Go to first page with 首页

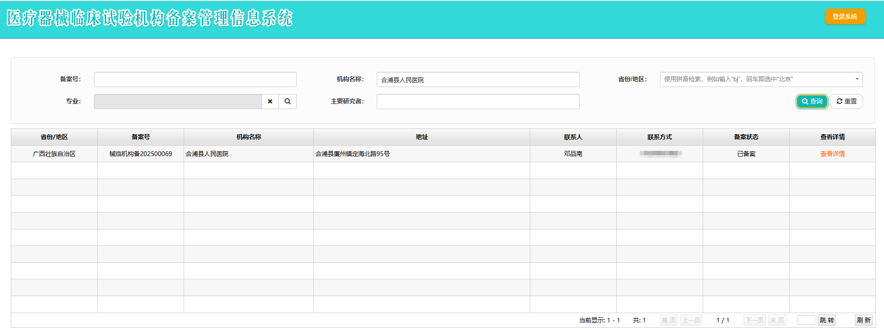click(668, 320)
